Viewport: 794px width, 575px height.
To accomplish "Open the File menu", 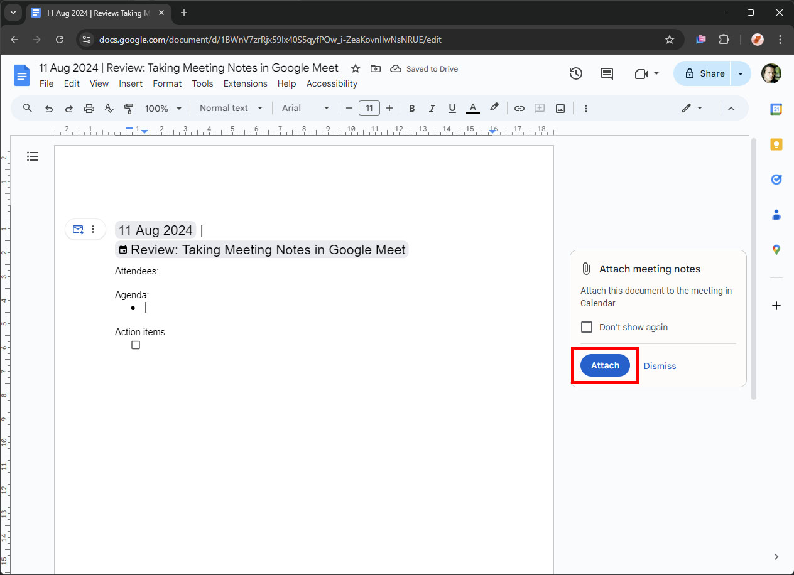I will pos(46,83).
